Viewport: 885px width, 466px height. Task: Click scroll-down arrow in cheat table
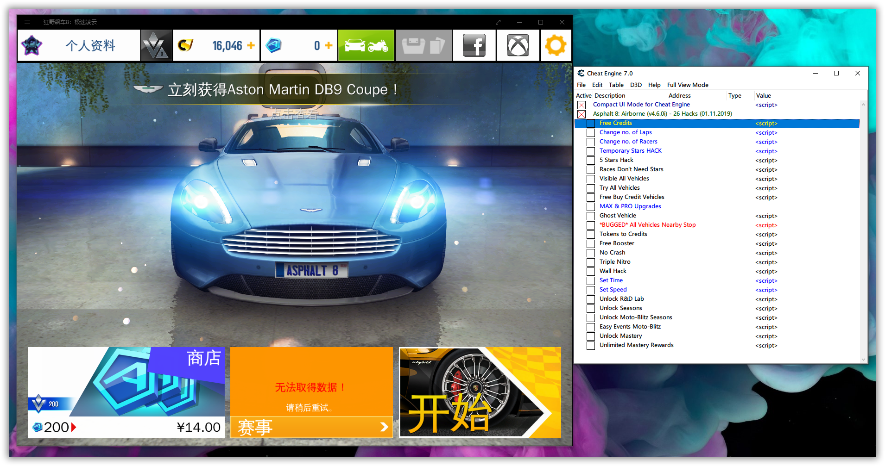[x=863, y=359]
